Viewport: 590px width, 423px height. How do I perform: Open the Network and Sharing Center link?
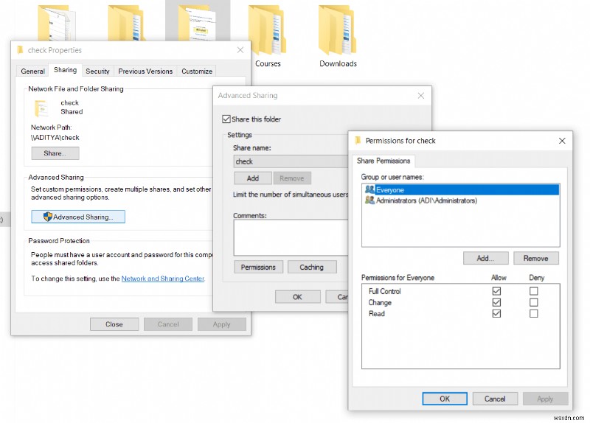163,279
